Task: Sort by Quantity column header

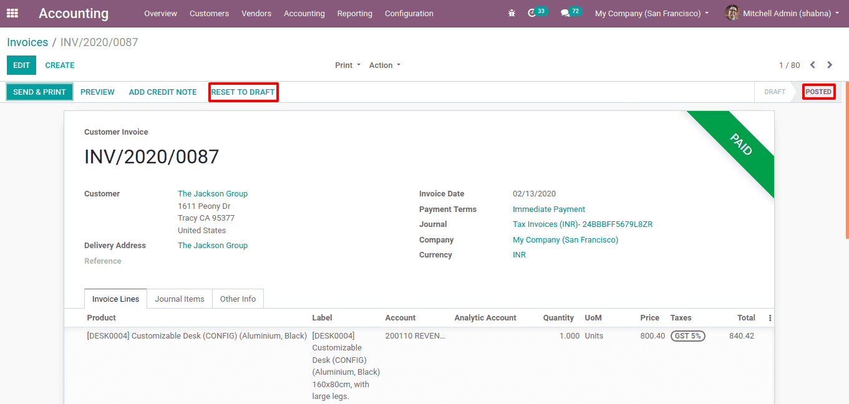Action: click(558, 318)
